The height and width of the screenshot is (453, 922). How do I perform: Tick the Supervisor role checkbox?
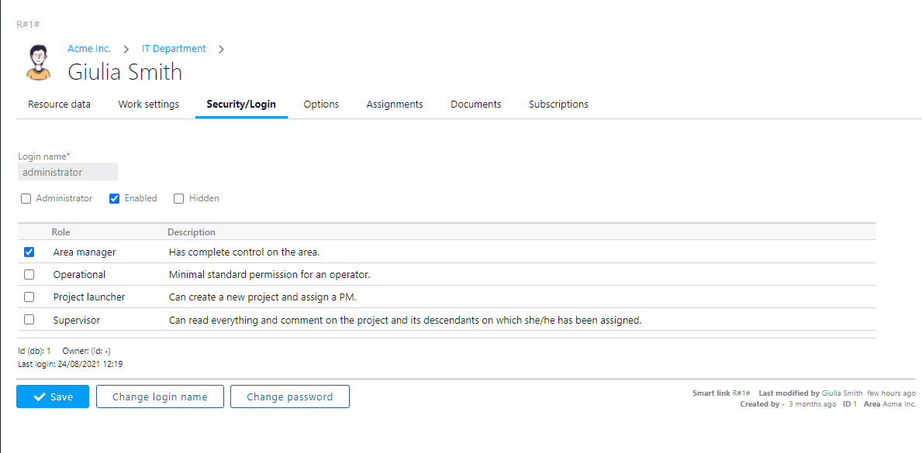29,320
